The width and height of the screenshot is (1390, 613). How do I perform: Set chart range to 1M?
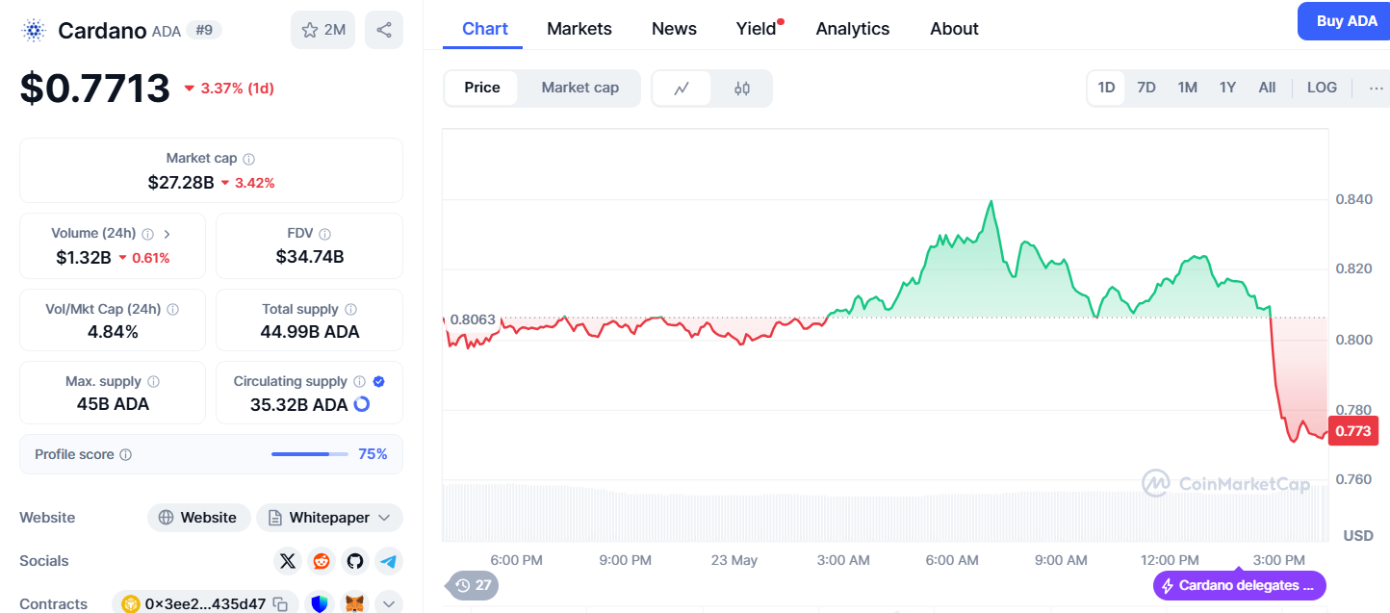pyautogui.click(x=1187, y=88)
